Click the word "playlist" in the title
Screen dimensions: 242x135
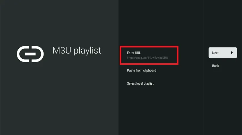click(x=87, y=51)
